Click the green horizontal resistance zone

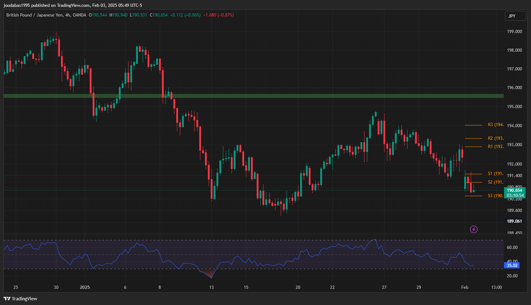[x=253, y=96]
